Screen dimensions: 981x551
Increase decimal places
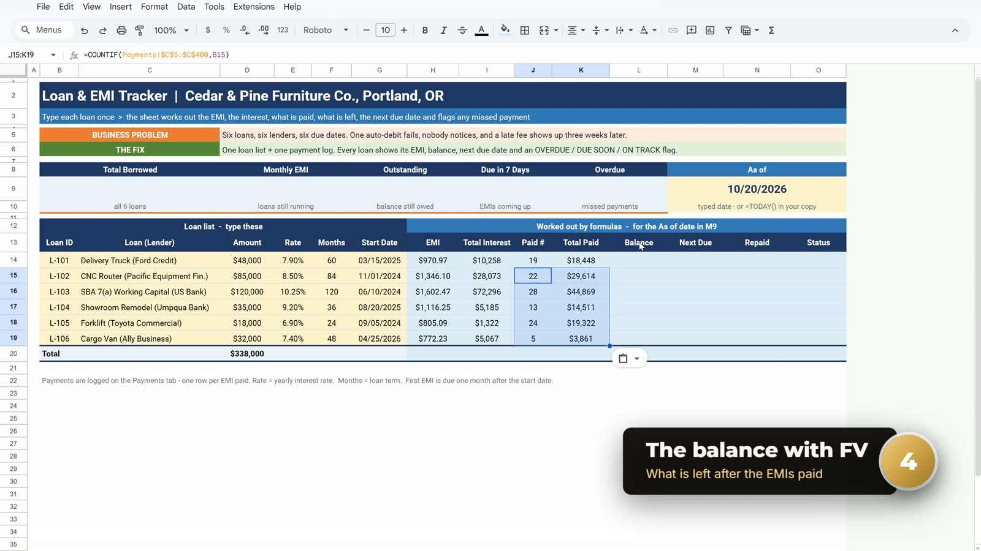[264, 30]
